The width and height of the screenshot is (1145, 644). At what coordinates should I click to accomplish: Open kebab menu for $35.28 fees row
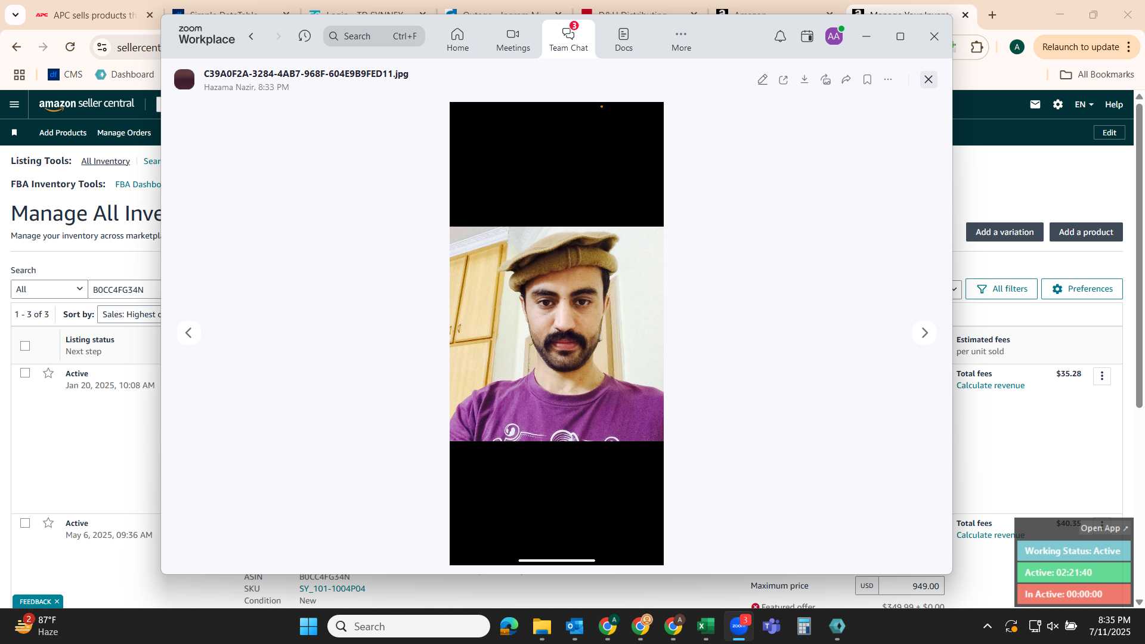pos(1102,376)
